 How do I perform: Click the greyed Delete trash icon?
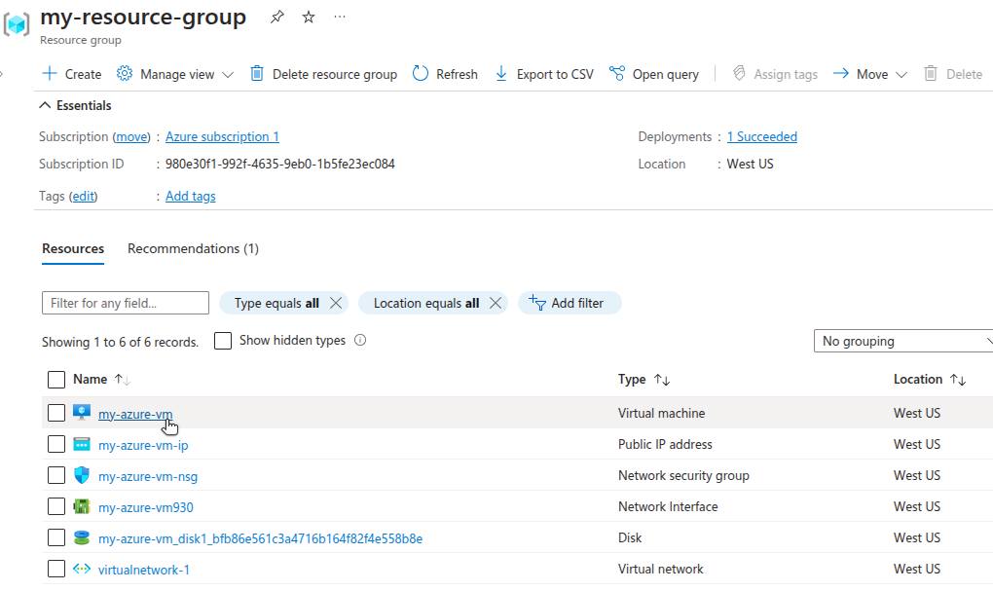click(931, 73)
